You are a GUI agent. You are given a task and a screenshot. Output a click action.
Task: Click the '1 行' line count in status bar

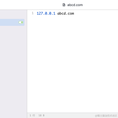click(32, 115)
